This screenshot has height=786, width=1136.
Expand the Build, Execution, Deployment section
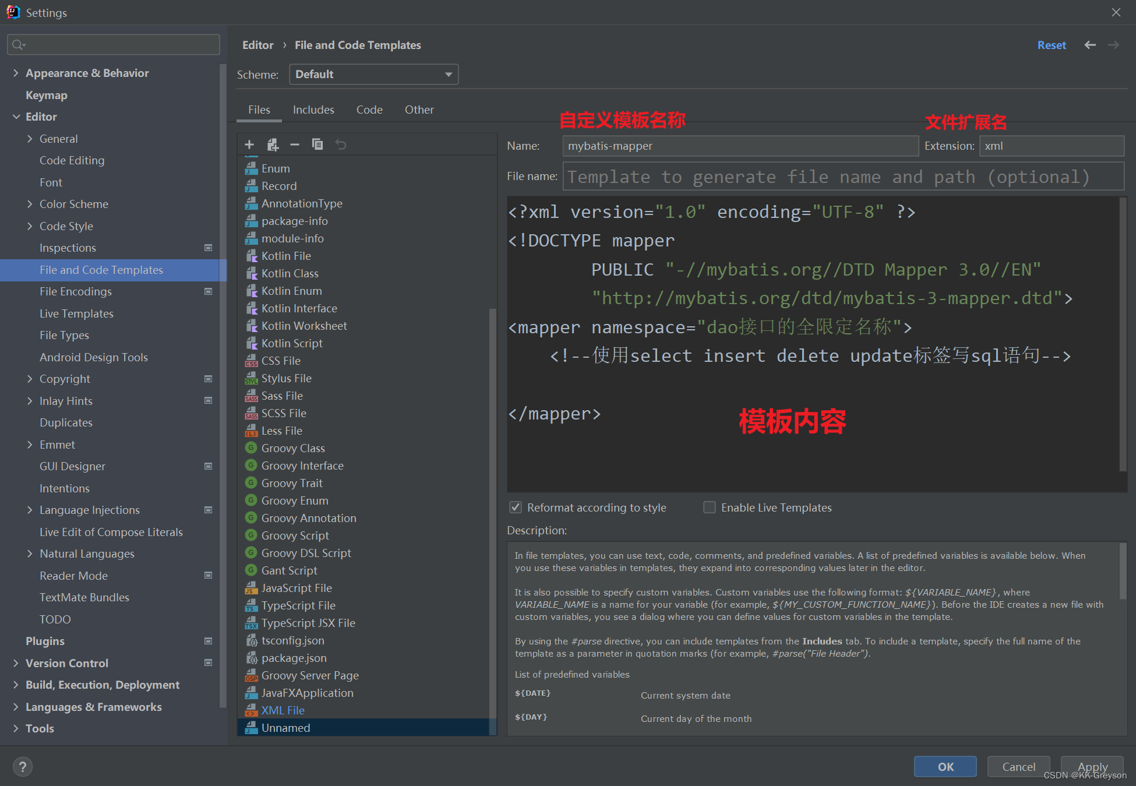(x=16, y=685)
